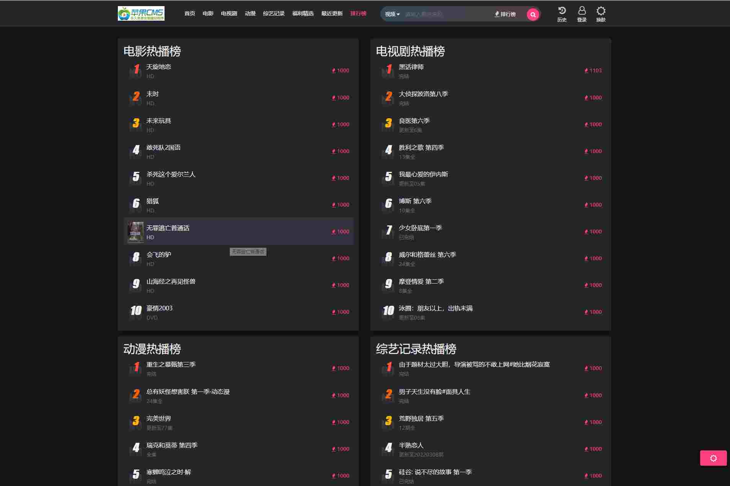Click the pink search magnifier button

[533, 14]
